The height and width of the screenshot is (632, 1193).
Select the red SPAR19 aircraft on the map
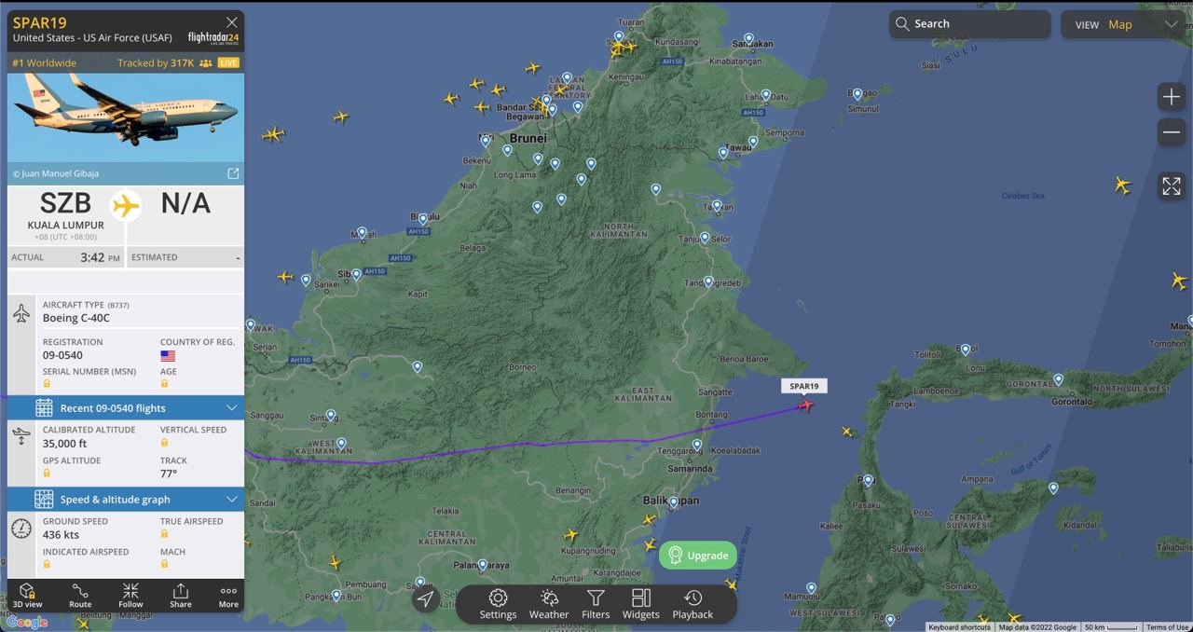click(x=805, y=405)
